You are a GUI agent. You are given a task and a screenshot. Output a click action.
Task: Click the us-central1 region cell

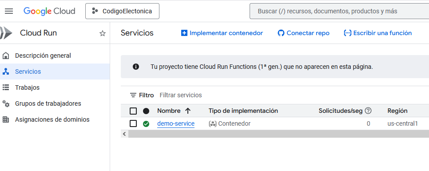(x=403, y=123)
